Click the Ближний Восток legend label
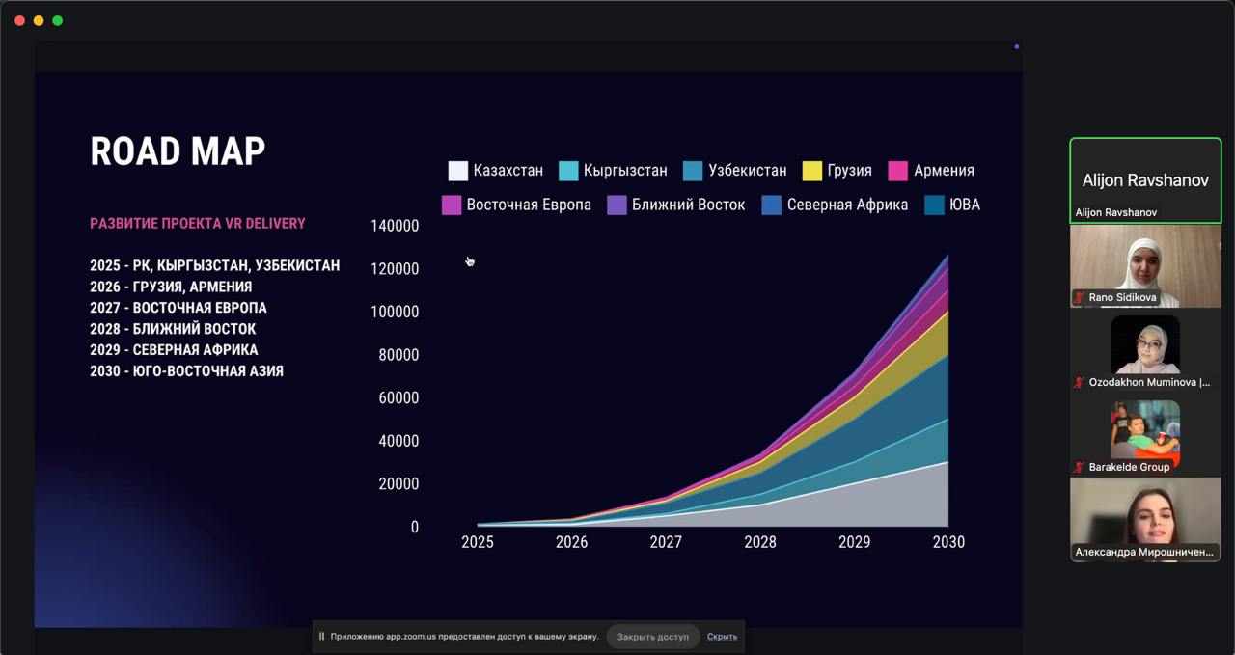The image size is (1235, 655). pos(689,205)
